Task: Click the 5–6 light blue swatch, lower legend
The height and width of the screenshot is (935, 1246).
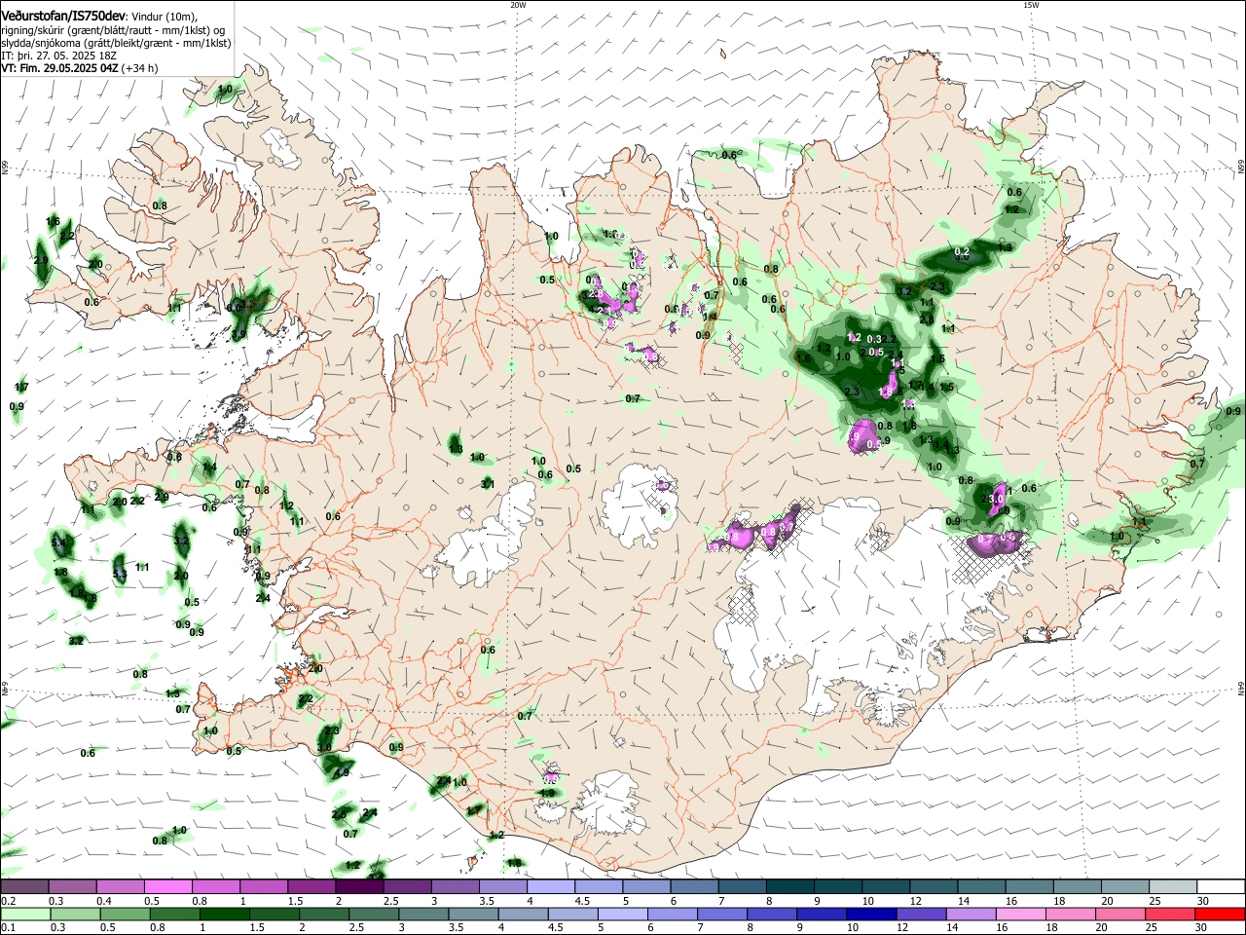Action: pos(622,915)
